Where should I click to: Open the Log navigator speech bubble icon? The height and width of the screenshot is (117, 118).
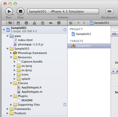pyautogui.click(x=59, y=23)
